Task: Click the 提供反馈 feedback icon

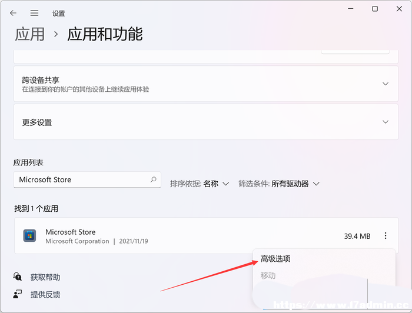Action: 17,294
